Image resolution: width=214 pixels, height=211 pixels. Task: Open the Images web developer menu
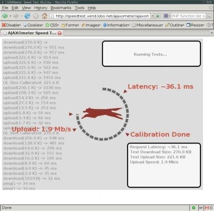tap(91, 25)
